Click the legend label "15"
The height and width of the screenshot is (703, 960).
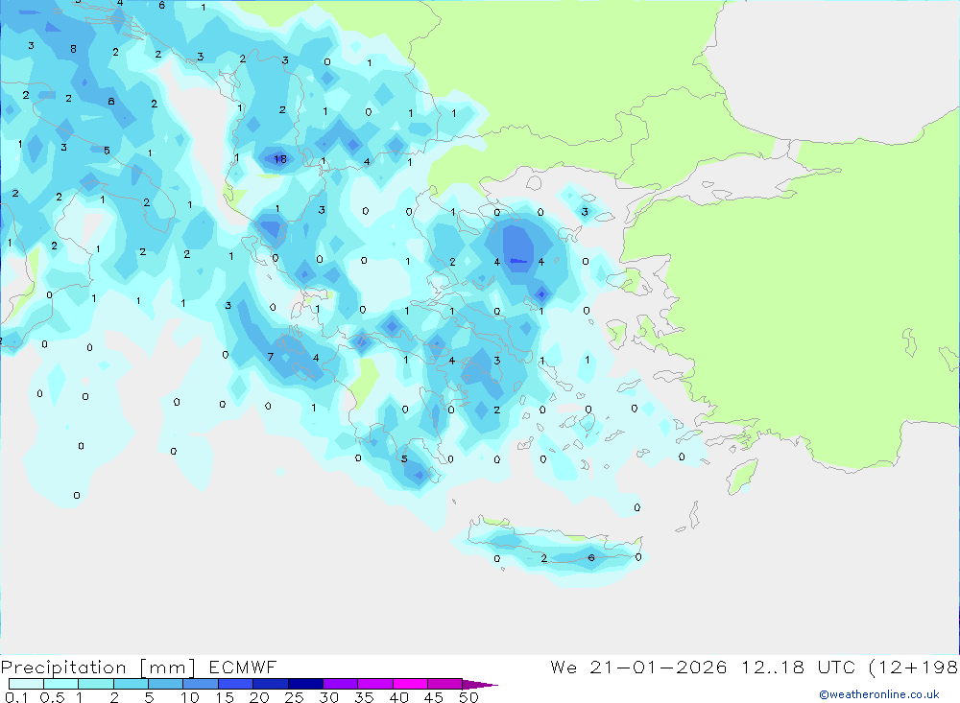225,697
